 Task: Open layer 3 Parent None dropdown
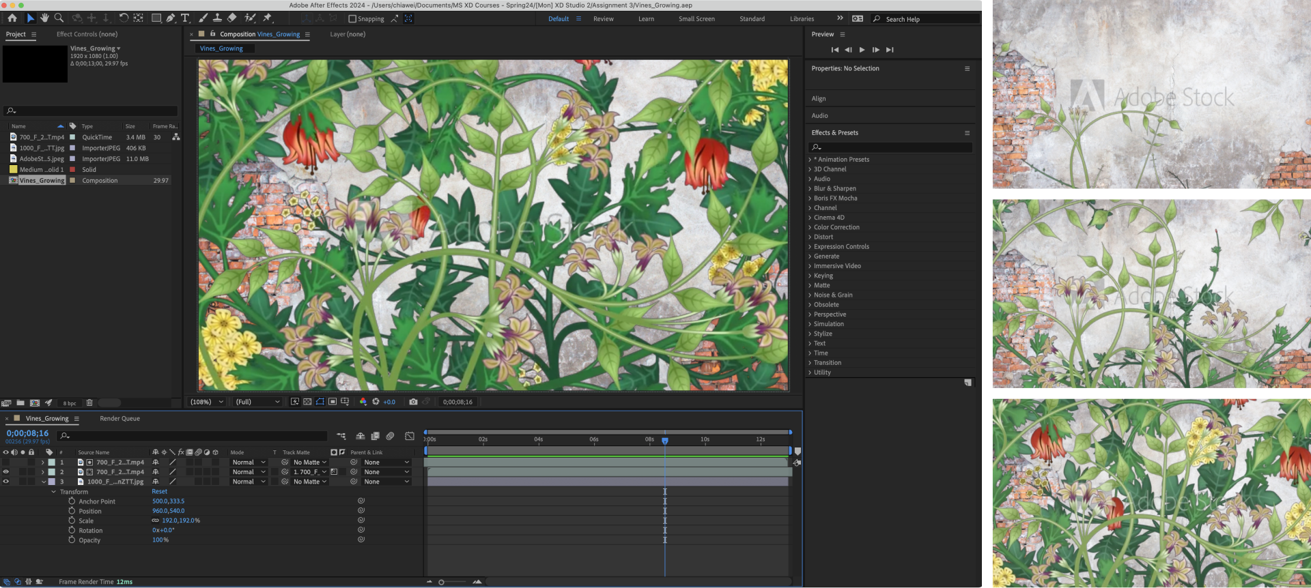click(x=386, y=482)
